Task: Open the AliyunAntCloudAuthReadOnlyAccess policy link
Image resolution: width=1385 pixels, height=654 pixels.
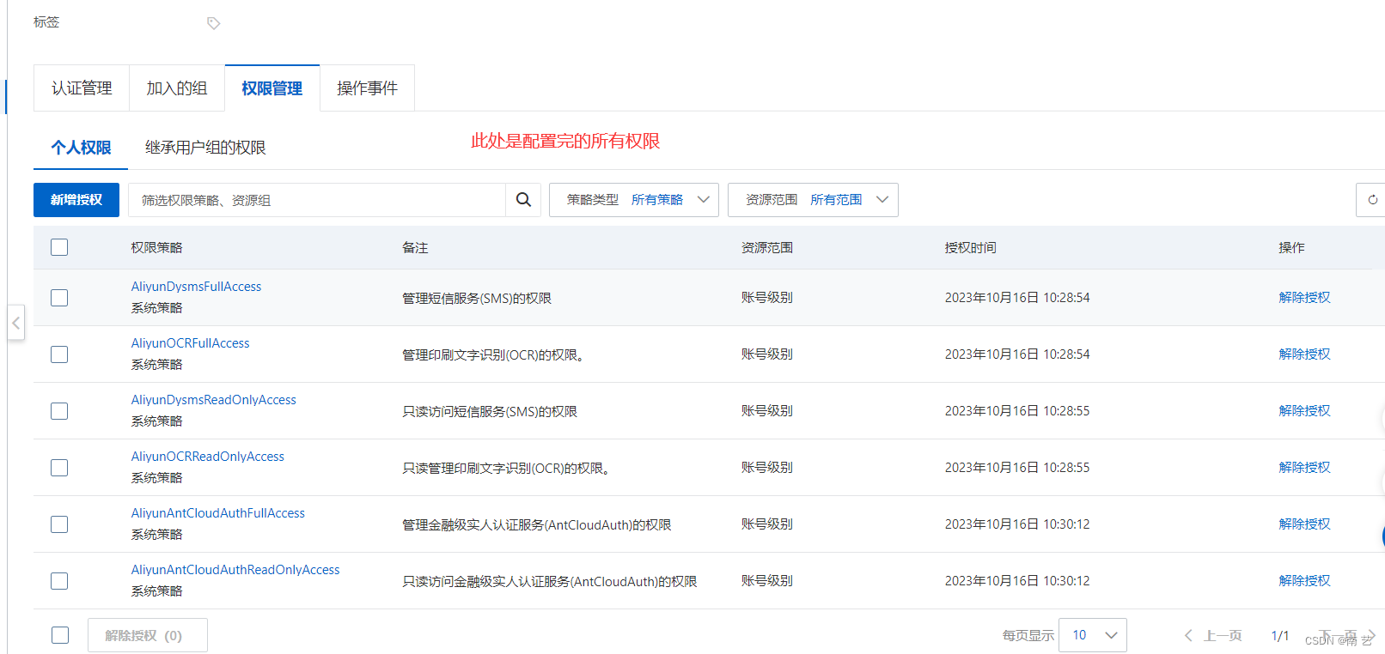Action: tap(235, 570)
